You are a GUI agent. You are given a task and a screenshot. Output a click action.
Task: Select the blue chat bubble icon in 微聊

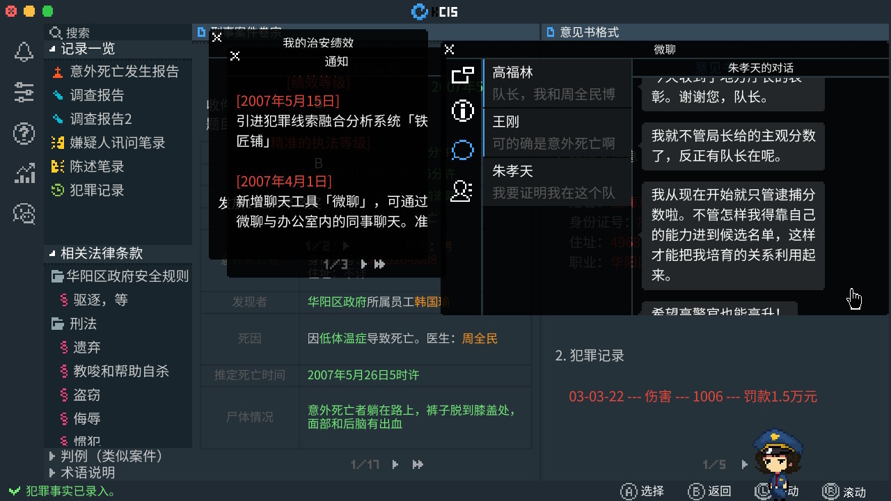[462, 150]
